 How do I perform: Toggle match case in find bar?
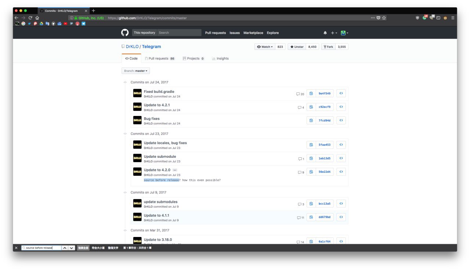98,248
